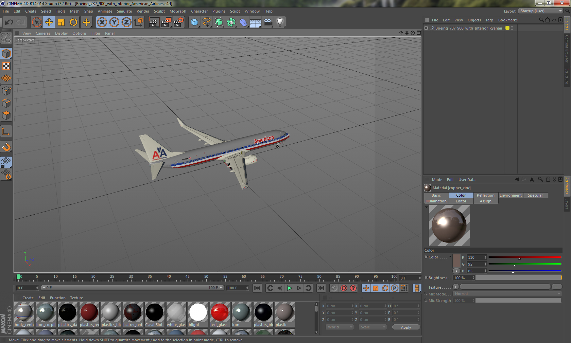Open the Mix Mode Normal dropdown
Screen dimensions: 571x343
coord(507,294)
